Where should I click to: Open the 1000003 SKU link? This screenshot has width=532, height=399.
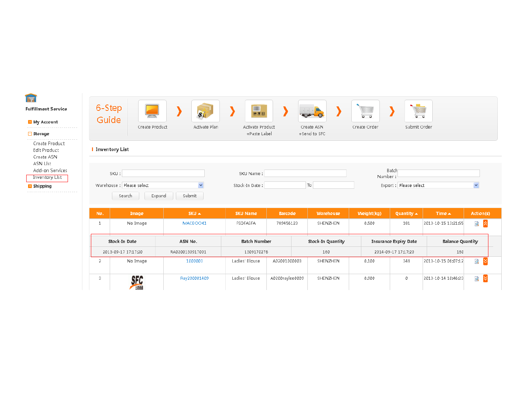pyautogui.click(x=194, y=261)
